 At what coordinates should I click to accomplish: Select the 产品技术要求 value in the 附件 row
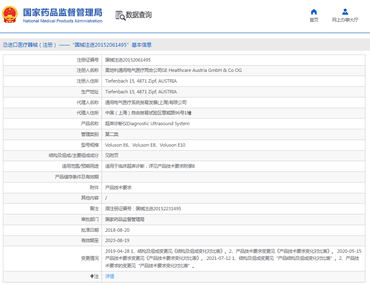click(118, 188)
